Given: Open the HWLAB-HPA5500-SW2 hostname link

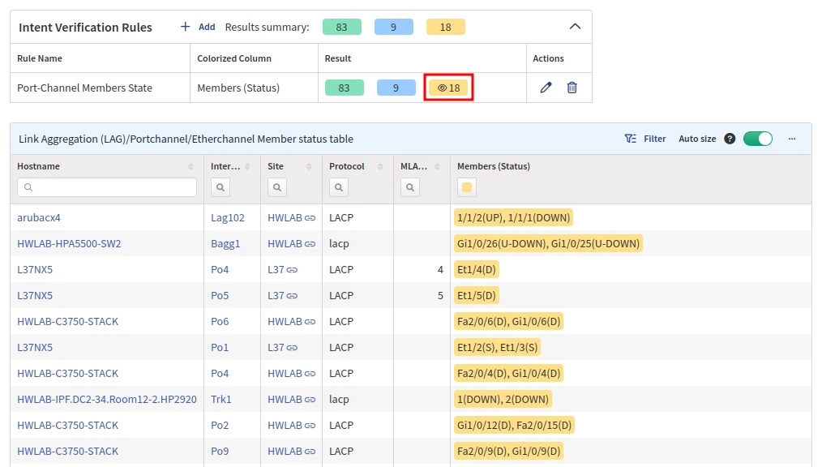Looking at the screenshot, I should (69, 243).
